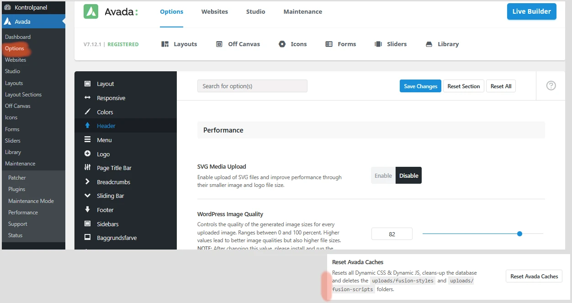
Task: Click the Logo plus-circle icon
Action: coord(87,154)
